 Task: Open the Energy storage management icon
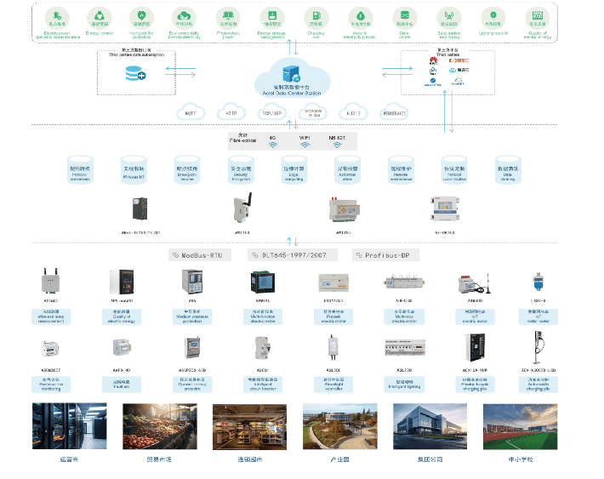272,18
